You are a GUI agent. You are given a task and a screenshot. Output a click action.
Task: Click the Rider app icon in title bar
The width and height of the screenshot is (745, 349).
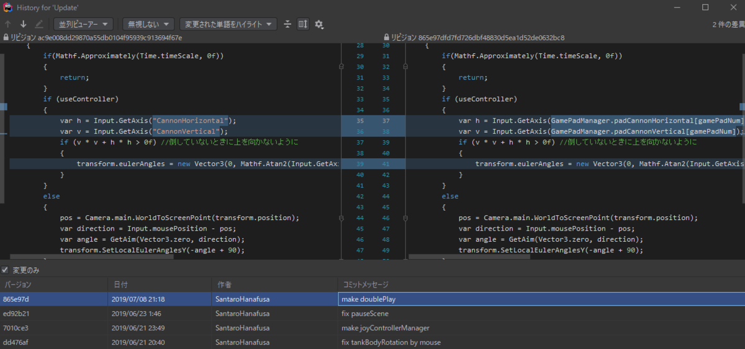(x=8, y=7)
